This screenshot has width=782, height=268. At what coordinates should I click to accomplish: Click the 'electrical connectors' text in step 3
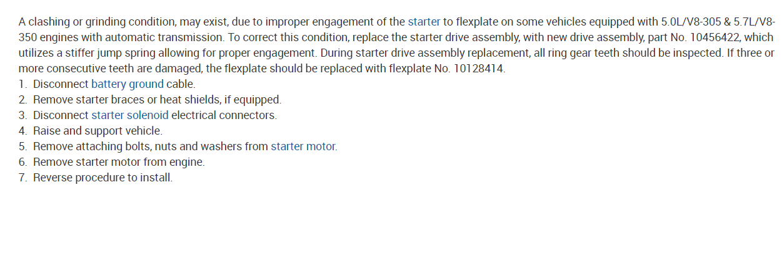[x=224, y=115]
